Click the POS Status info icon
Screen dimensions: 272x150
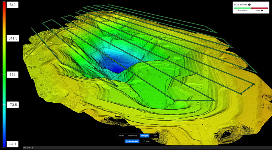point(249,5)
